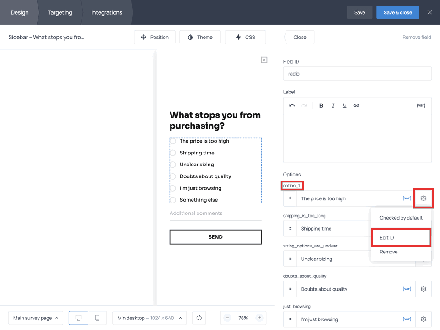Refresh the survey preview
This screenshot has height=330, width=440.
pyautogui.click(x=198, y=317)
